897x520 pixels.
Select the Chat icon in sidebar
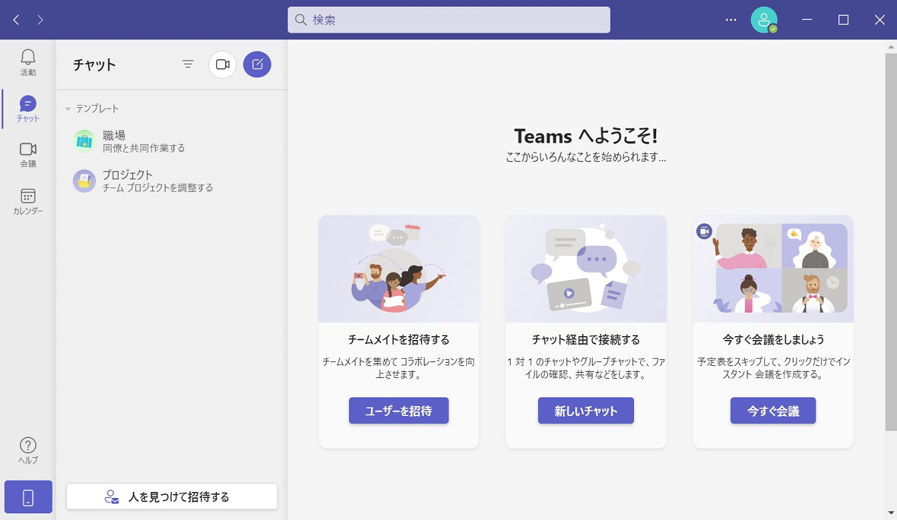click(28, 109)
